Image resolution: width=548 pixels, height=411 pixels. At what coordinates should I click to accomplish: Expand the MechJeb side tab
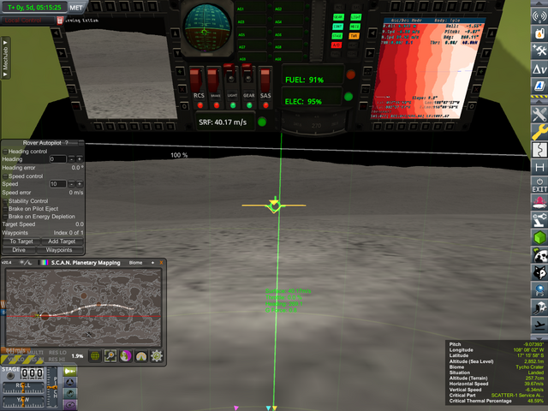point(5,58)
